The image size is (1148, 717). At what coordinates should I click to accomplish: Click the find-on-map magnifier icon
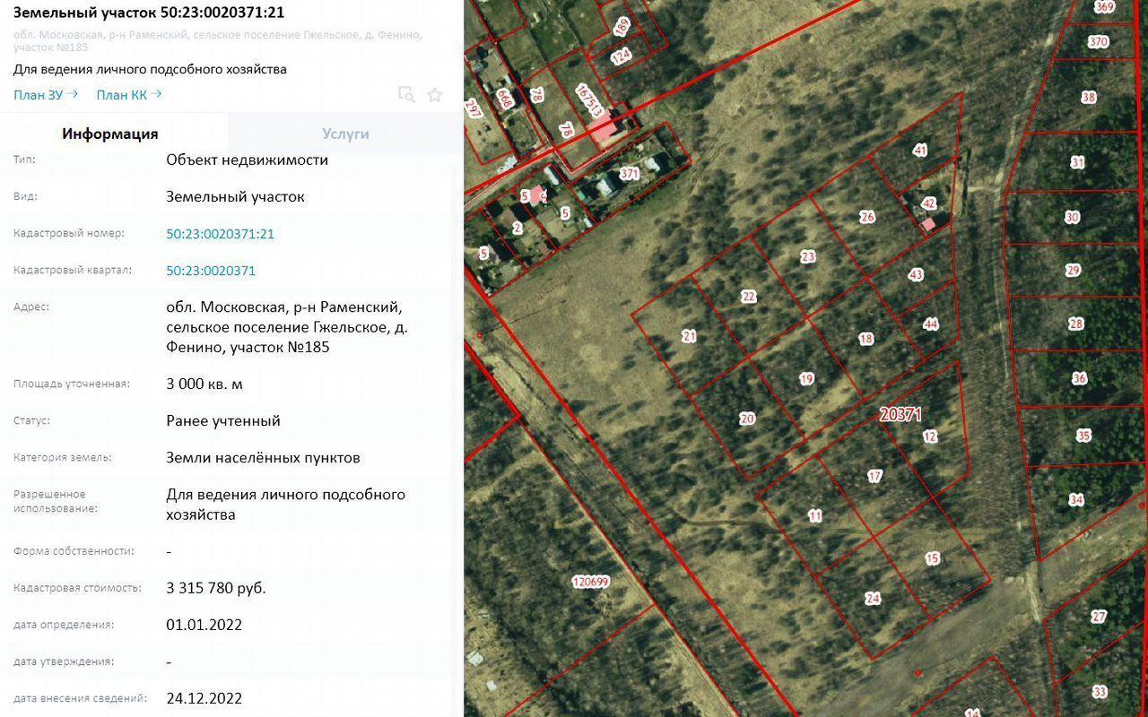point(406,95)
